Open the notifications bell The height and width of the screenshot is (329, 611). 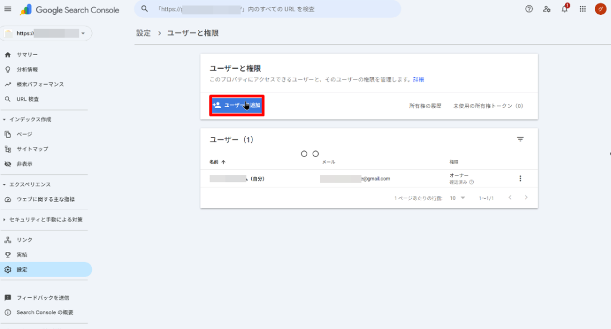point(564,8)
